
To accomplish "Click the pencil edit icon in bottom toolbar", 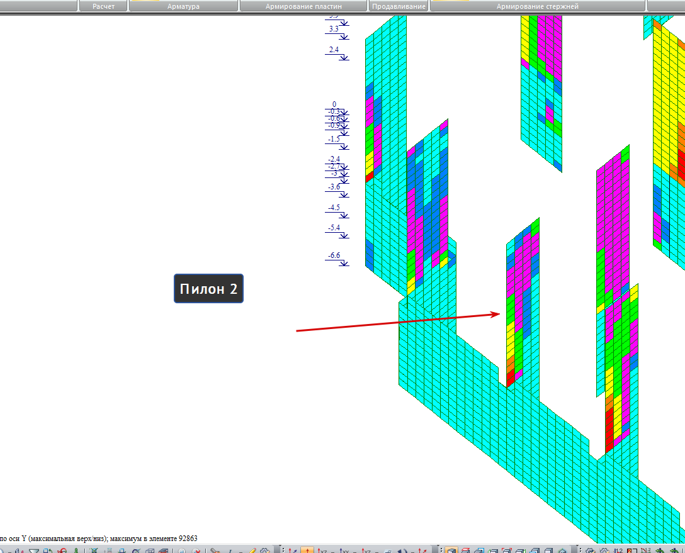I will point(252,550).
